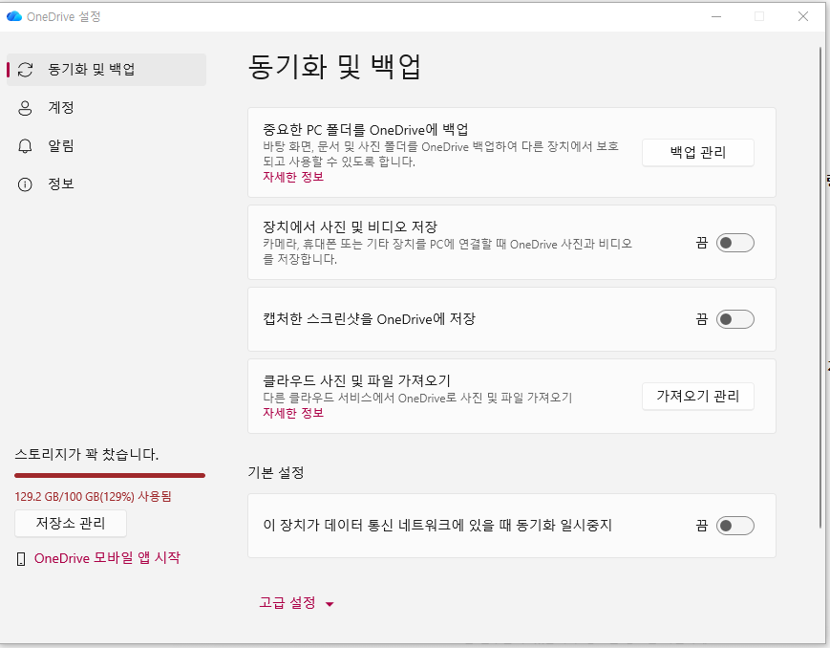The image size is (830, 648).
Task: Click the OneDrive cloud icon in title bar
Action: [14, 16]
